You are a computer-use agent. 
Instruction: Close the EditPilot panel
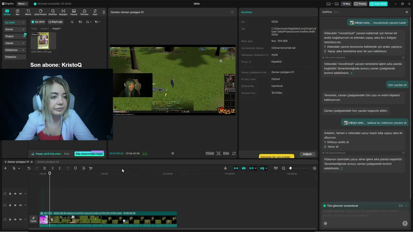coord(407,12)
